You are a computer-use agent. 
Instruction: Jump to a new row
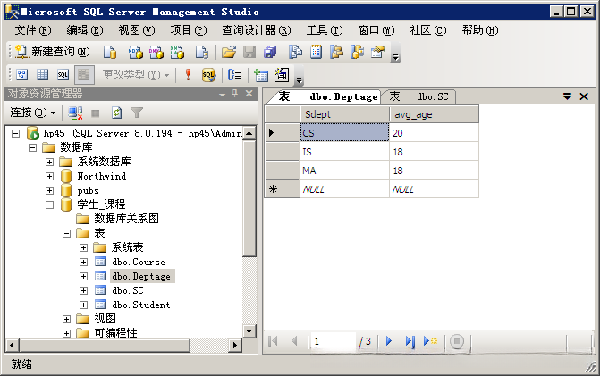click(430, 341)
